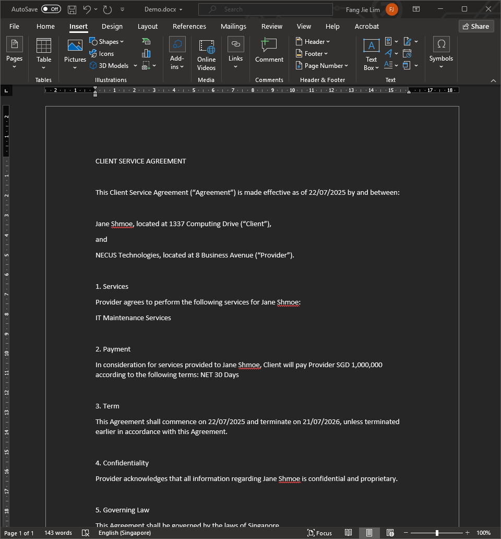Open Customize Quick Access Toolbar menu

[122, 9]
